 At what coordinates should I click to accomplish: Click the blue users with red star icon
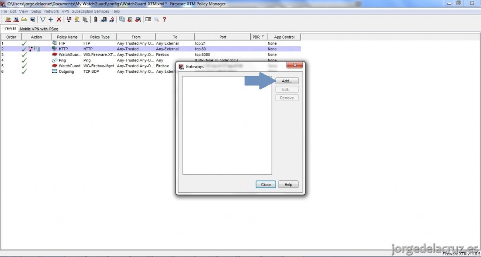(112, 19)
